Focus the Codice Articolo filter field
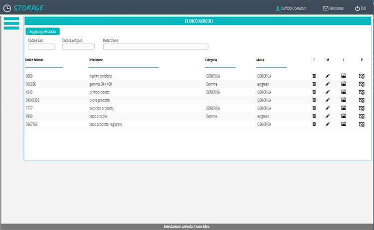This screenshot has width=374, height=230. pyautogui.click(x=78, y=47)
